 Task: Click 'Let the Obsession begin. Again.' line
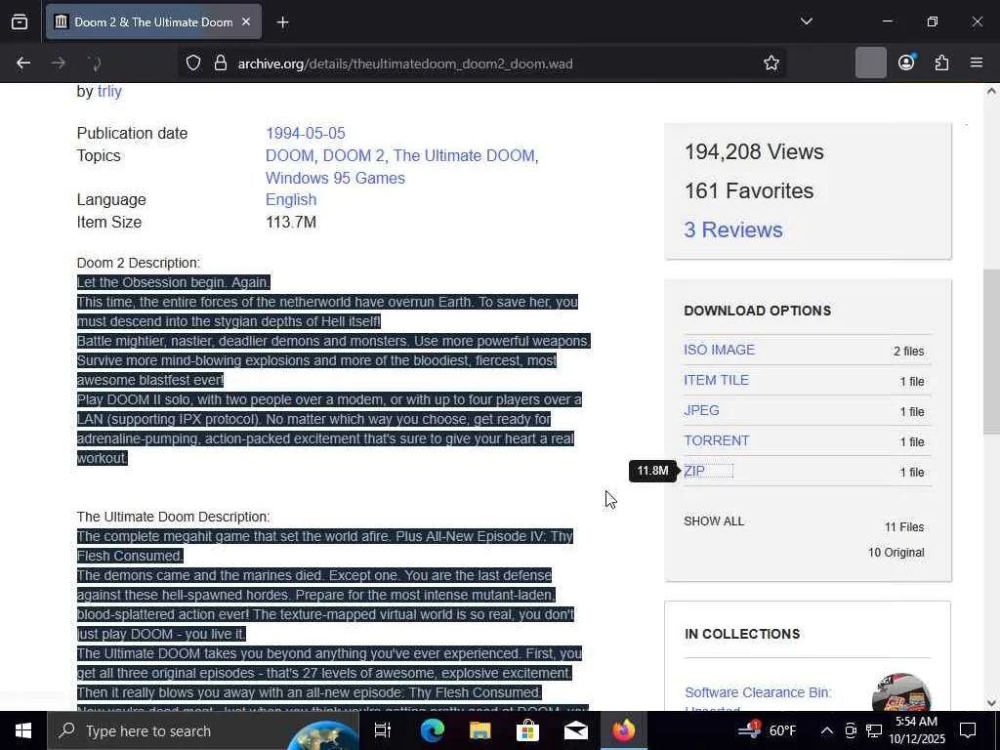pos(174,282)
